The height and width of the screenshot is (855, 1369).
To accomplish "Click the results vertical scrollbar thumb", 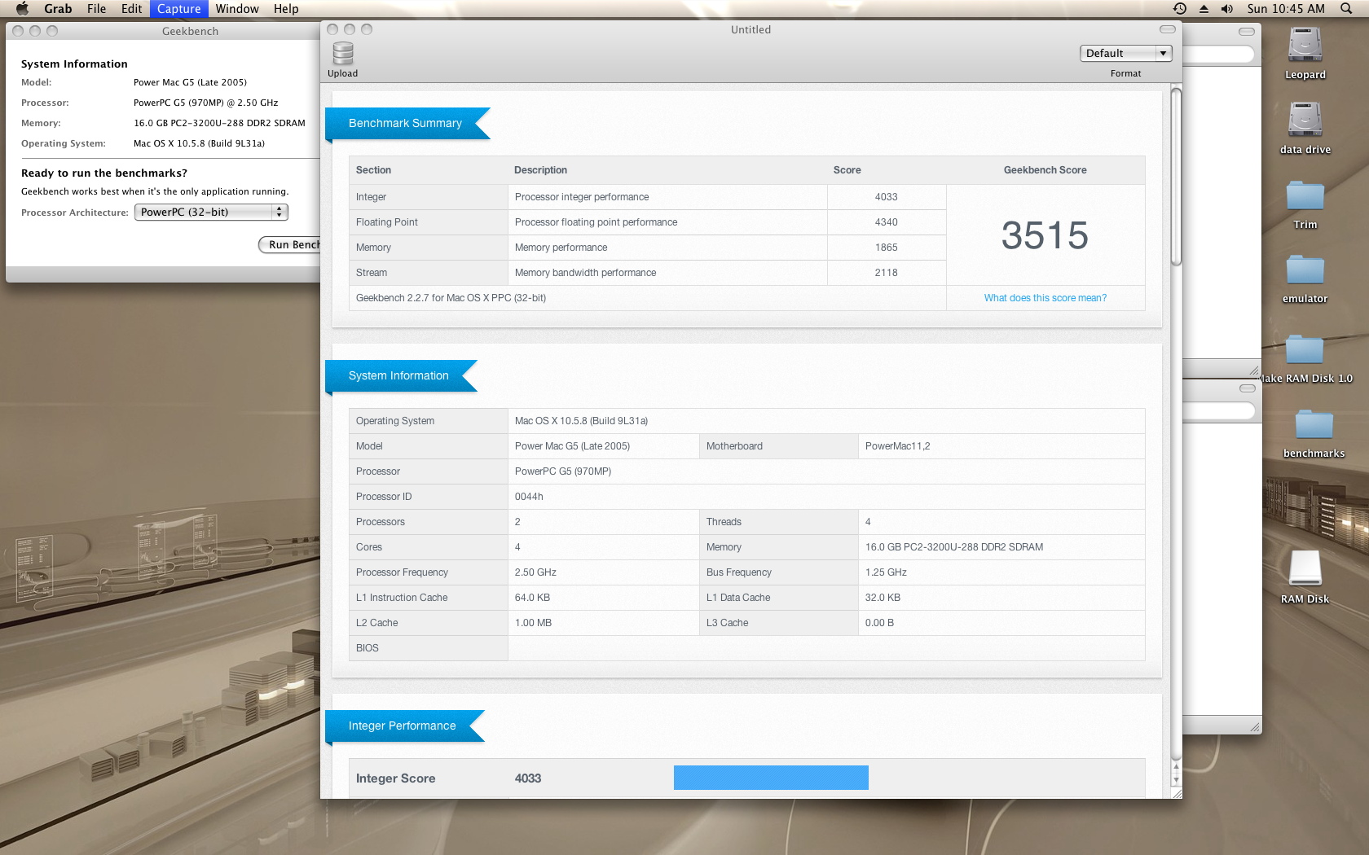I will (1176, 177).
